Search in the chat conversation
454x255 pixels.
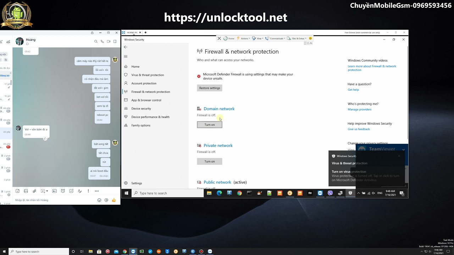pos(96,41)
